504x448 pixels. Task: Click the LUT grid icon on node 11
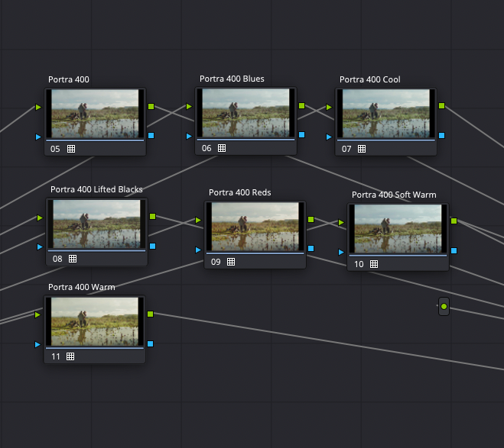coord(70,356)
